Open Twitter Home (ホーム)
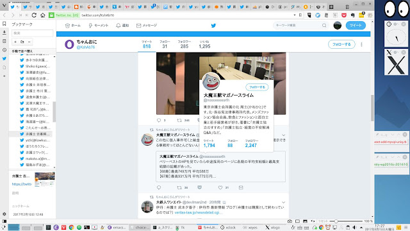Screen dimensions: 410x231 [72, 26]
